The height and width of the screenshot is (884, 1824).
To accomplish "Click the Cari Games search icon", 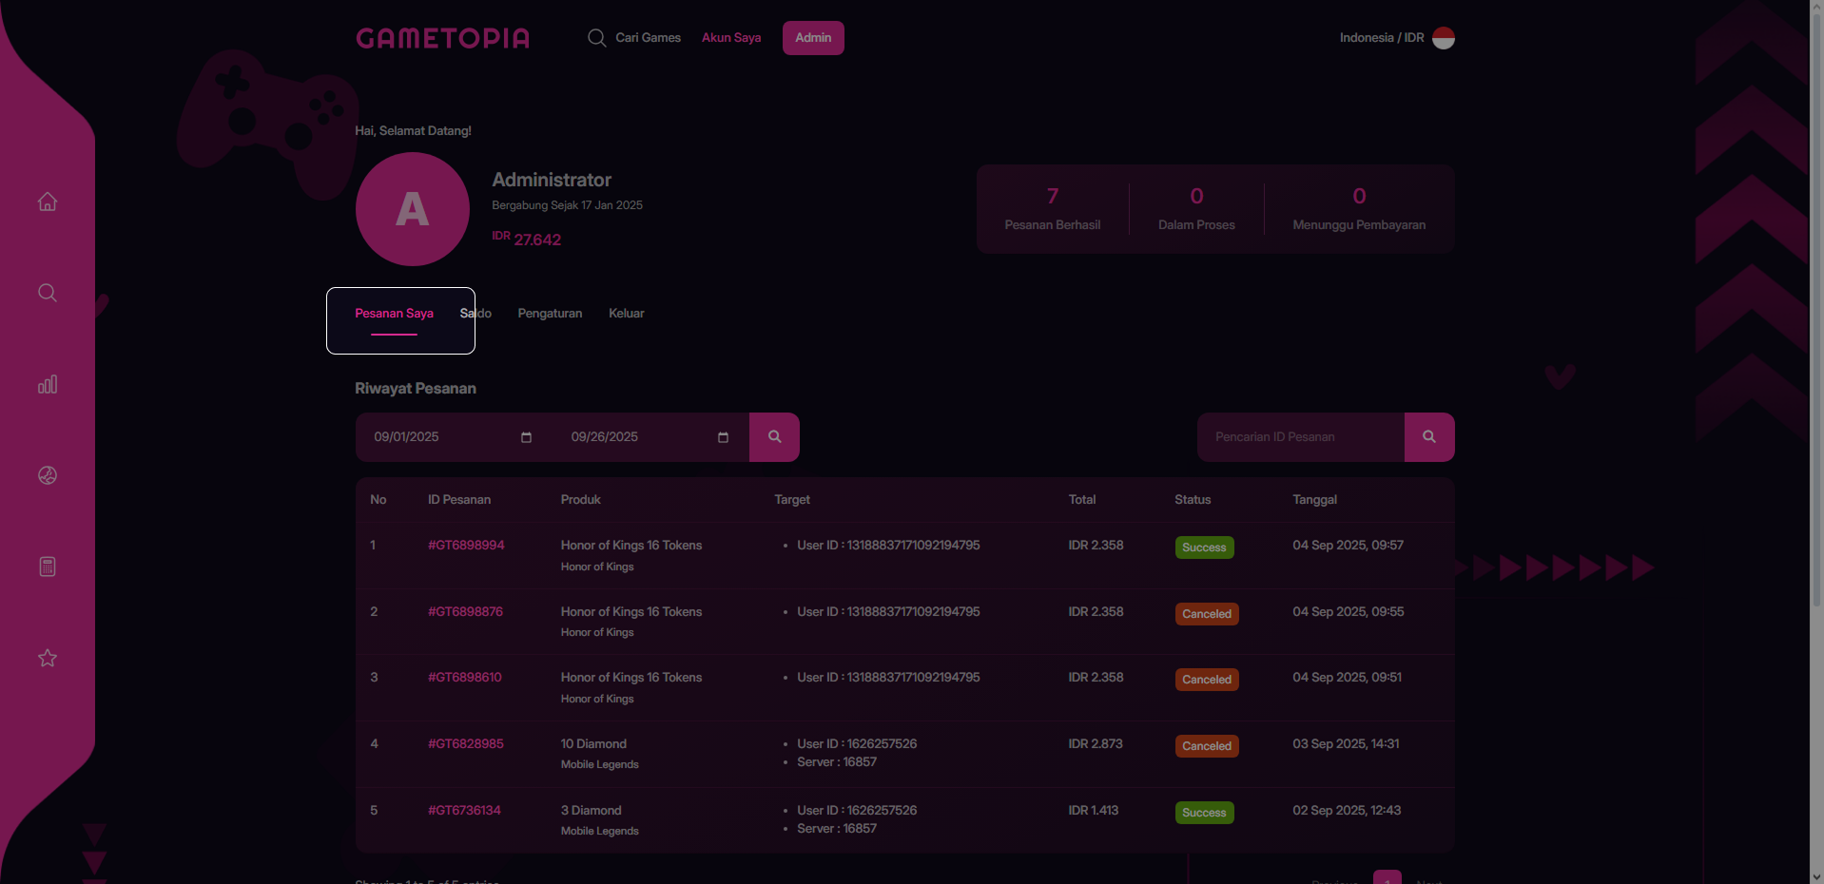I will pos(596,38).
